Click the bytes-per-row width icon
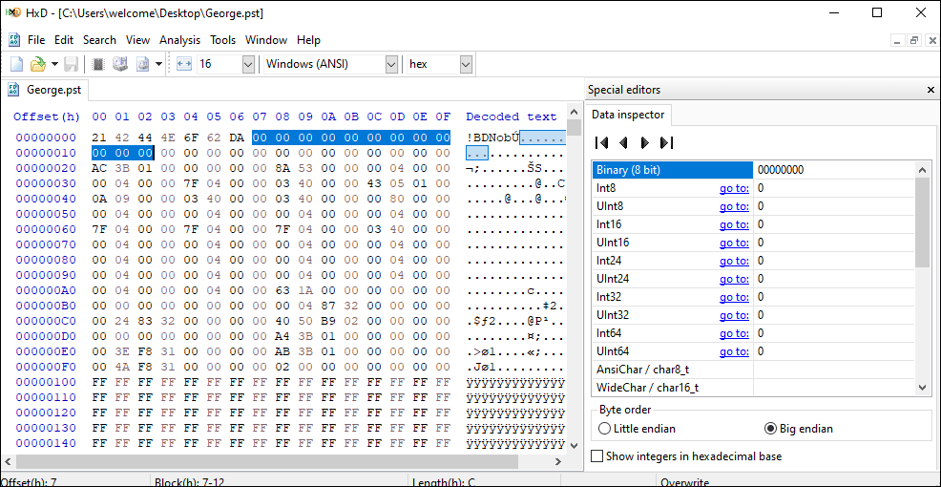 tap(183, 64)
